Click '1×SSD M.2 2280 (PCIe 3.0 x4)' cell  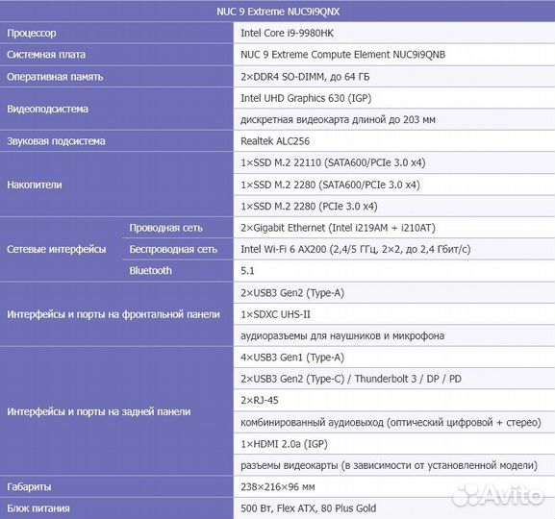[394, 206]
